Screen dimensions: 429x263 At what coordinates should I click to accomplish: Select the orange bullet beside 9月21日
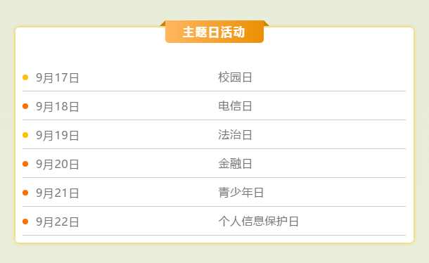point(25,193)
